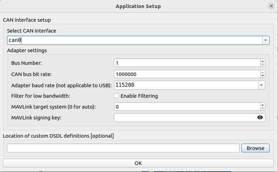Increase the Bus Number with up arrow

[262, 61]
